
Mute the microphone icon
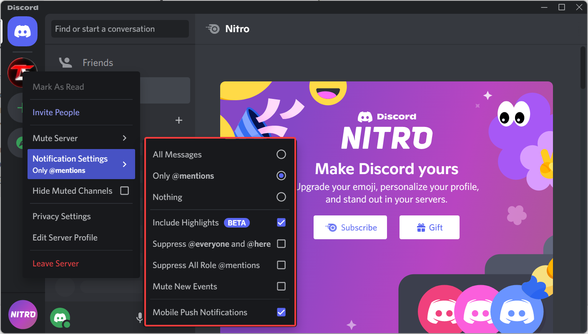(140, 318)
